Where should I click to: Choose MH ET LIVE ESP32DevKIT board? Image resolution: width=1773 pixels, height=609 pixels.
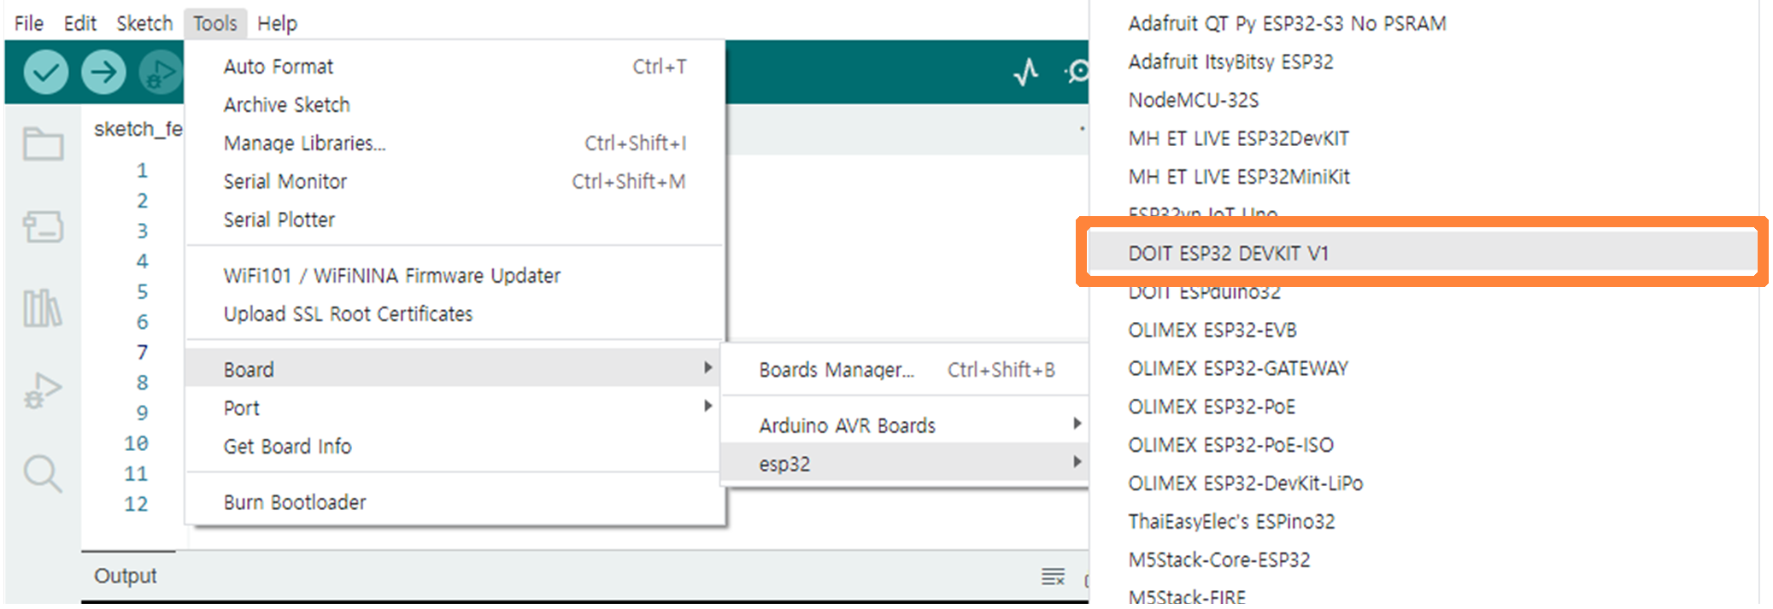coord(1423,138)
